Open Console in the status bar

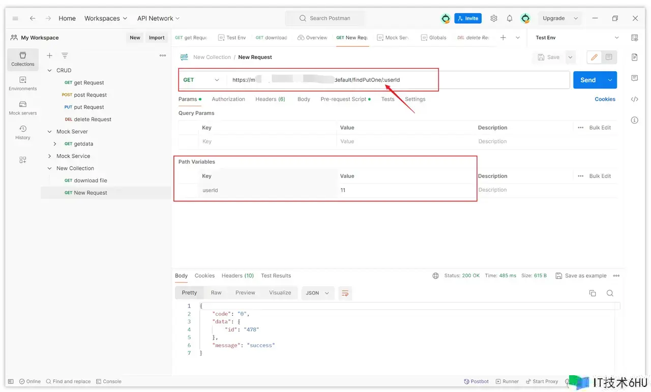point(108,381)
